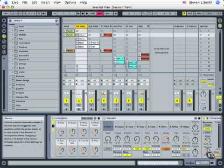
Task: Toggle the yellow key map mode button
Action: point(184,14)
